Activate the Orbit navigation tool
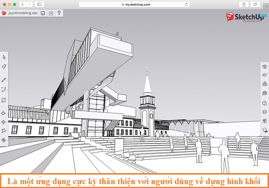269x188 pixels. [x=4, y=140]
